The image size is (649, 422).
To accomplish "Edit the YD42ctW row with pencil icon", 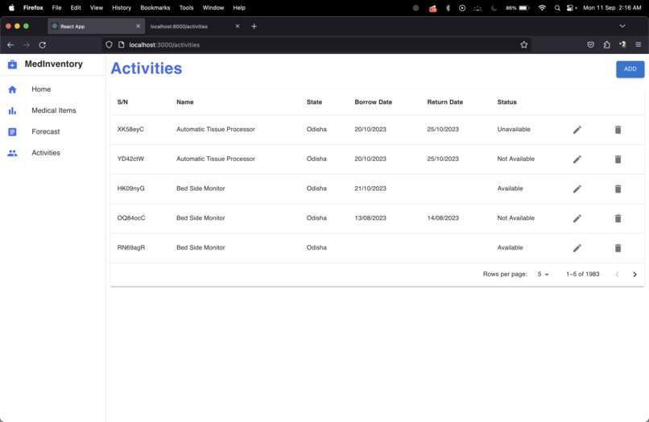I will pyautogui.click(x=577, y=159).
